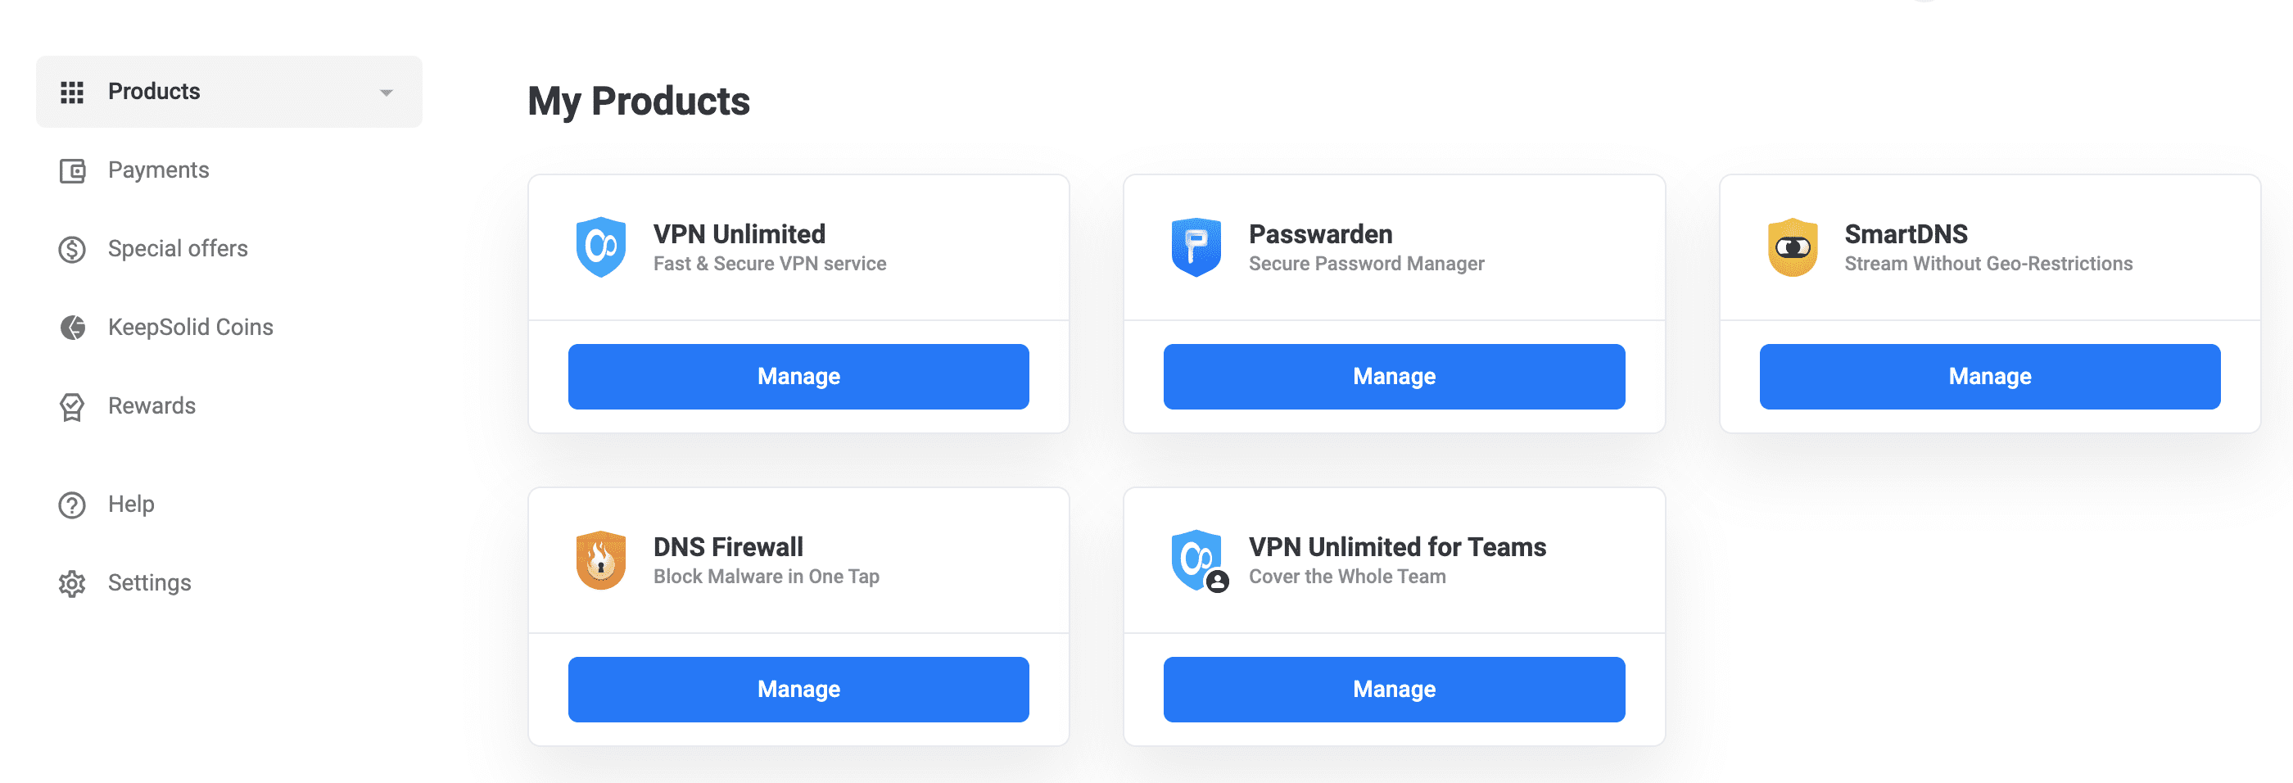Open Special offers in the sidebar
The image size is (2293, 783).
[x=177, y=248]
